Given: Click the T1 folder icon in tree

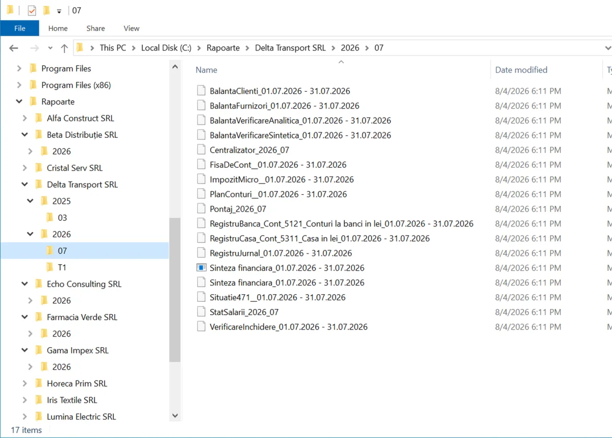Looking at the screenshot, I should pos(49,267).
